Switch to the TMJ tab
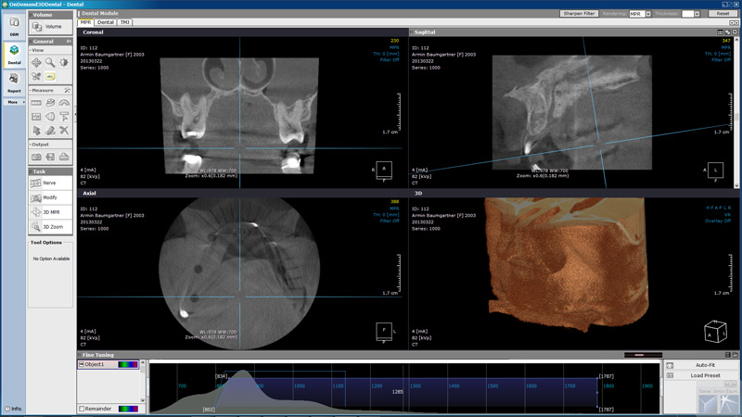Viewport: 742px width, 417px height. (125, 22)
